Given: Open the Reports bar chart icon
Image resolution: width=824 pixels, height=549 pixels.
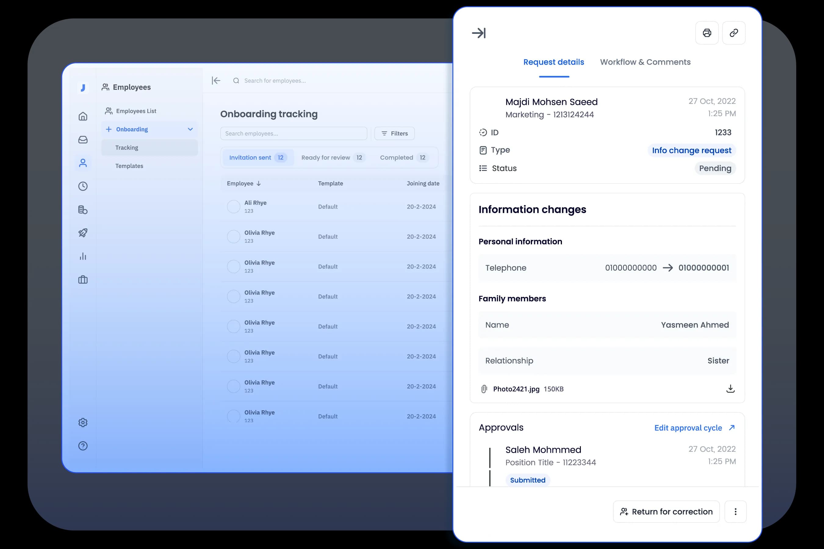Looking at the screenshot, I should [x=83, y=256].
